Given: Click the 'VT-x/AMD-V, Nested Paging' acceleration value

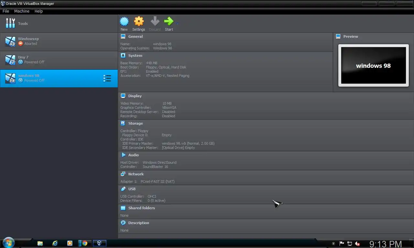Looking at the screenshot, I should 168,76.
